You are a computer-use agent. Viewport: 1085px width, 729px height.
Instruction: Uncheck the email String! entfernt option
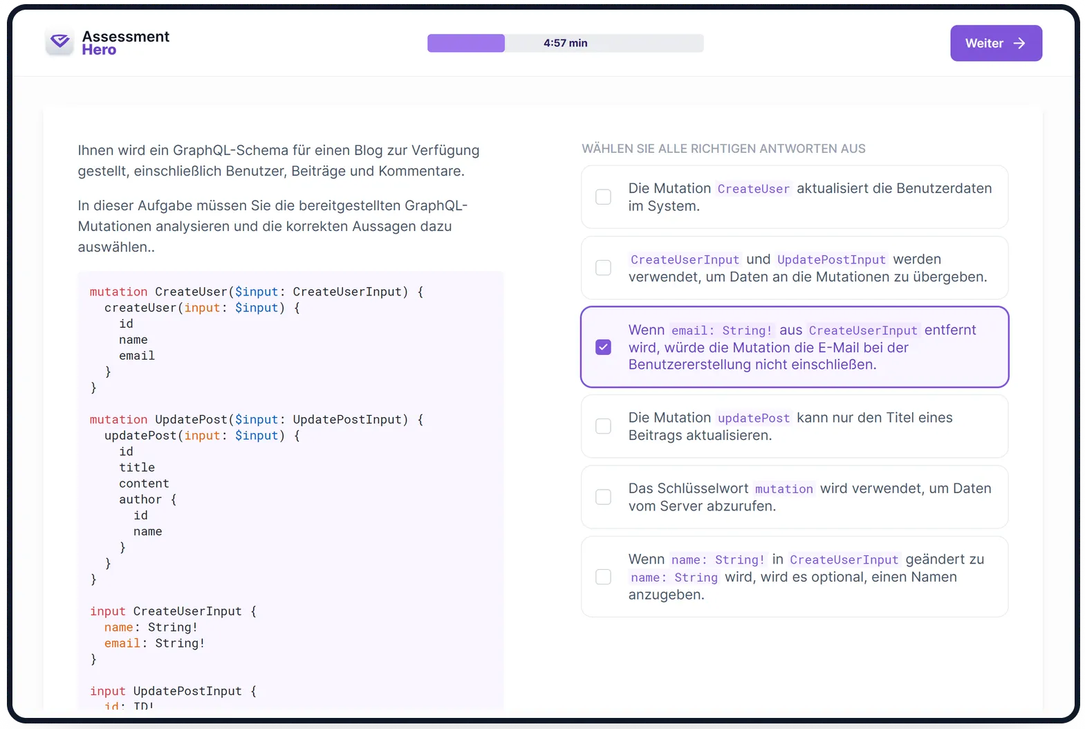[x=603, y=347]
